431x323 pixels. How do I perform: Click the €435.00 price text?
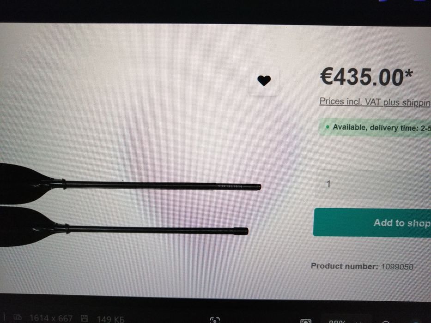366,77
